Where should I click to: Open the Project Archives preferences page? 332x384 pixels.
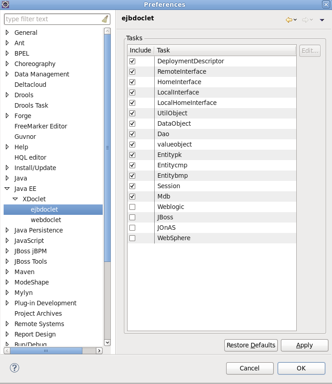pyautogui.click(x=38, y=313)
